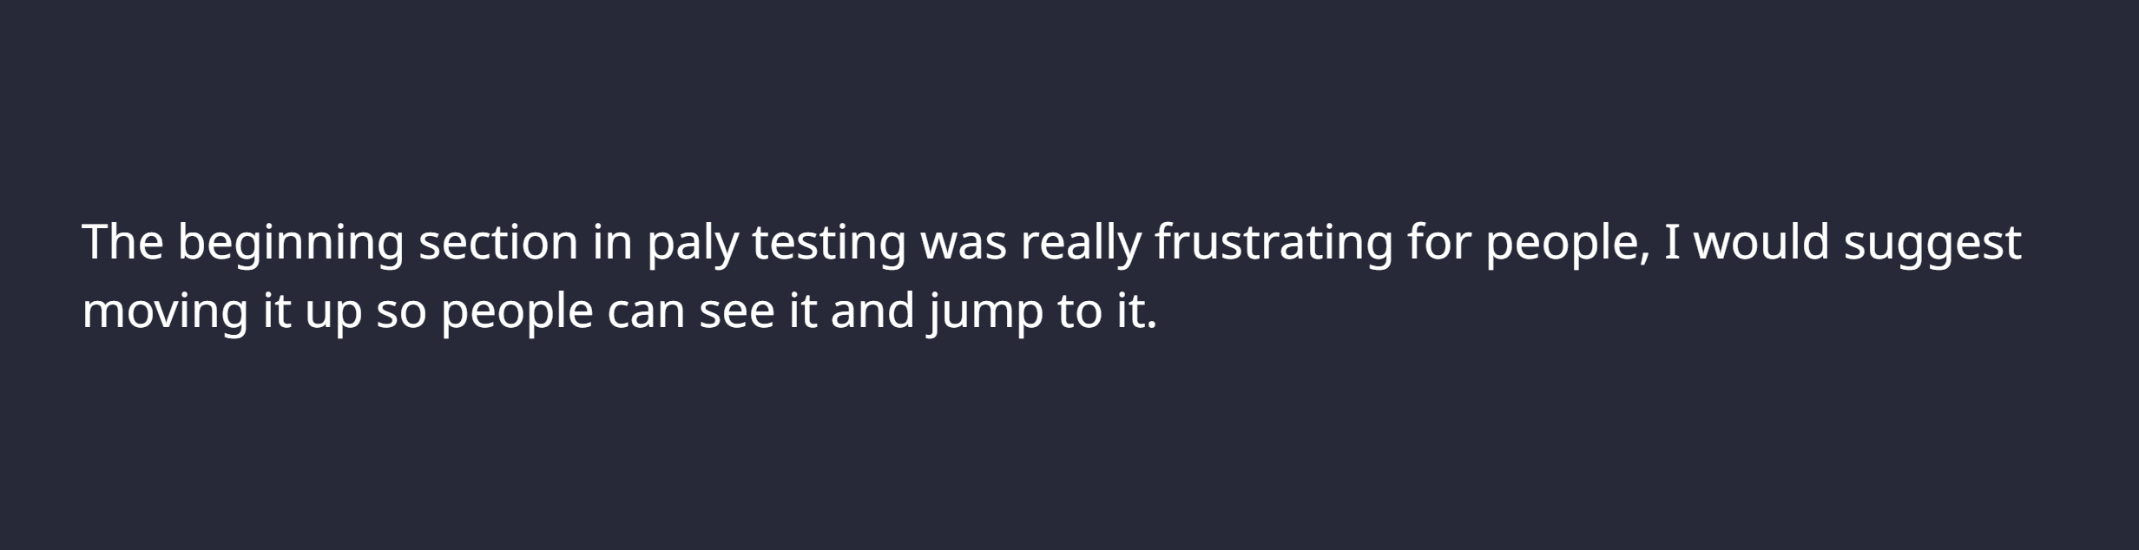Click the word "so" in second line
The image size is (2139, 550).
[401, 312]
